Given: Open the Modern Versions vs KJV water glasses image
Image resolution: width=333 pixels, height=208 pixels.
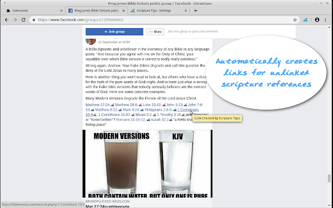Looking at the screenshot, I should point(147,164).
